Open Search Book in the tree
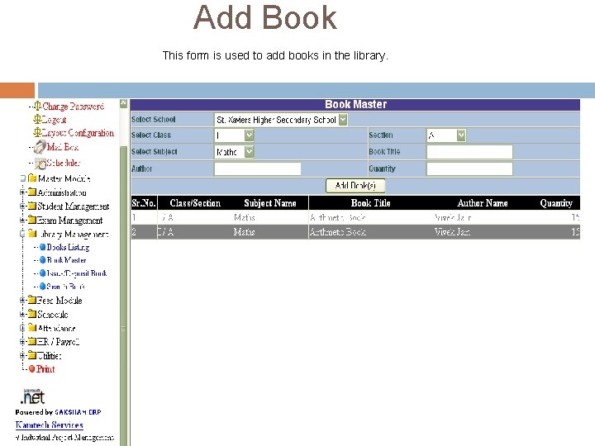This screenshot has width=595, height=446. [65, 287]
